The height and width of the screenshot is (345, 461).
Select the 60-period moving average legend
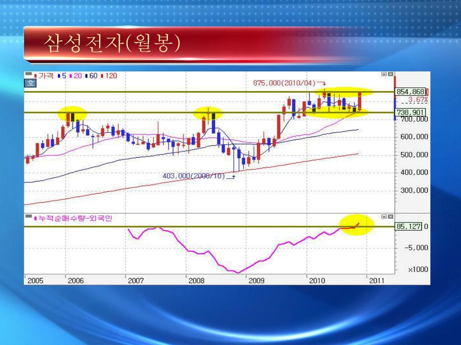click(x=91, y=75)
